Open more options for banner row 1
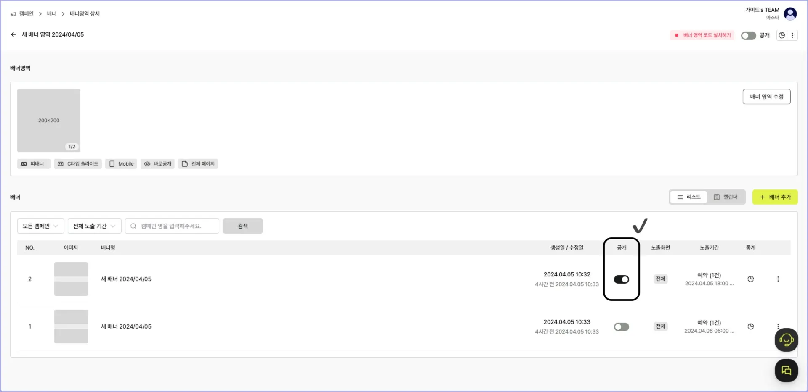Image resolution: width=808 pixels, height=392 pixels. coord(778,326)
